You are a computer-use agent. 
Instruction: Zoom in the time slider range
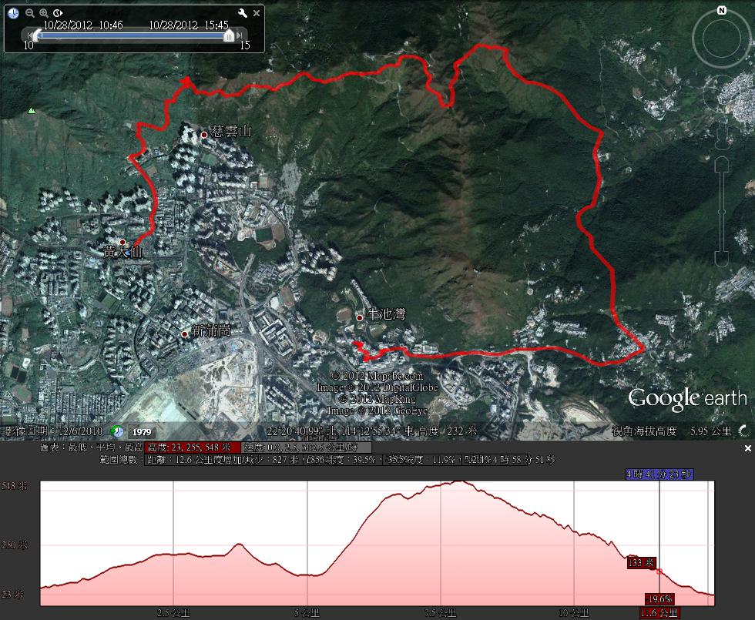[44, 13]
